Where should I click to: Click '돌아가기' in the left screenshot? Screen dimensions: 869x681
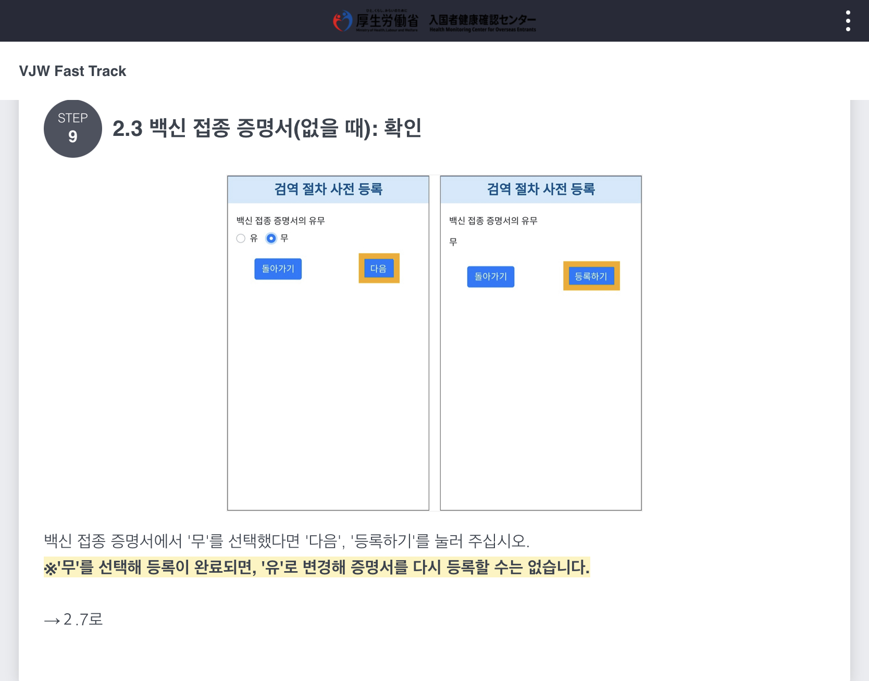(278, 269)
